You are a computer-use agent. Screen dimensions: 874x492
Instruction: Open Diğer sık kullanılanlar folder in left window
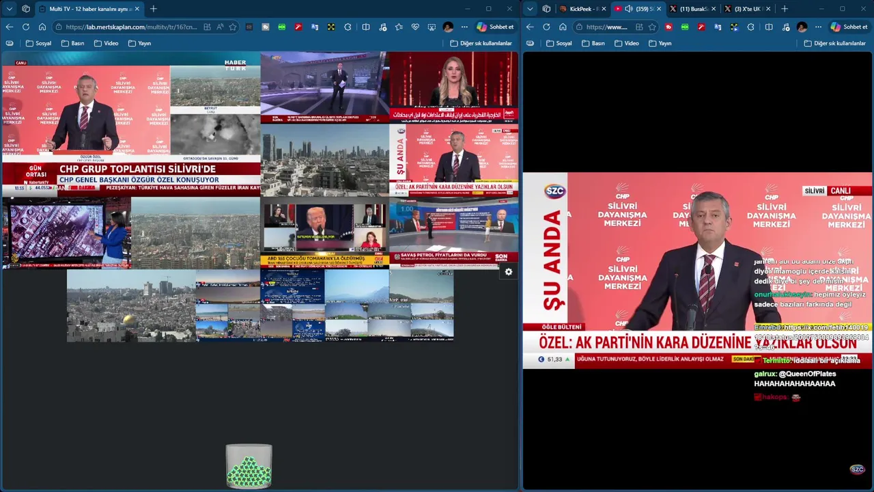coord(481,43)
